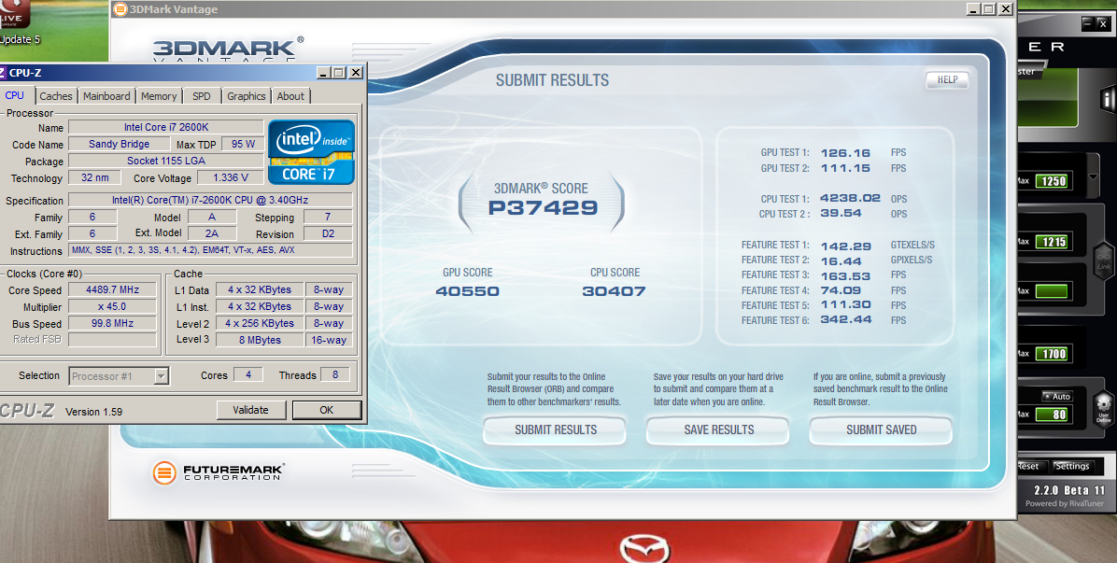The image size is (1117, 563).
Task: Click the 3DMark Vantage title bar icon
Action: (120, 9)
